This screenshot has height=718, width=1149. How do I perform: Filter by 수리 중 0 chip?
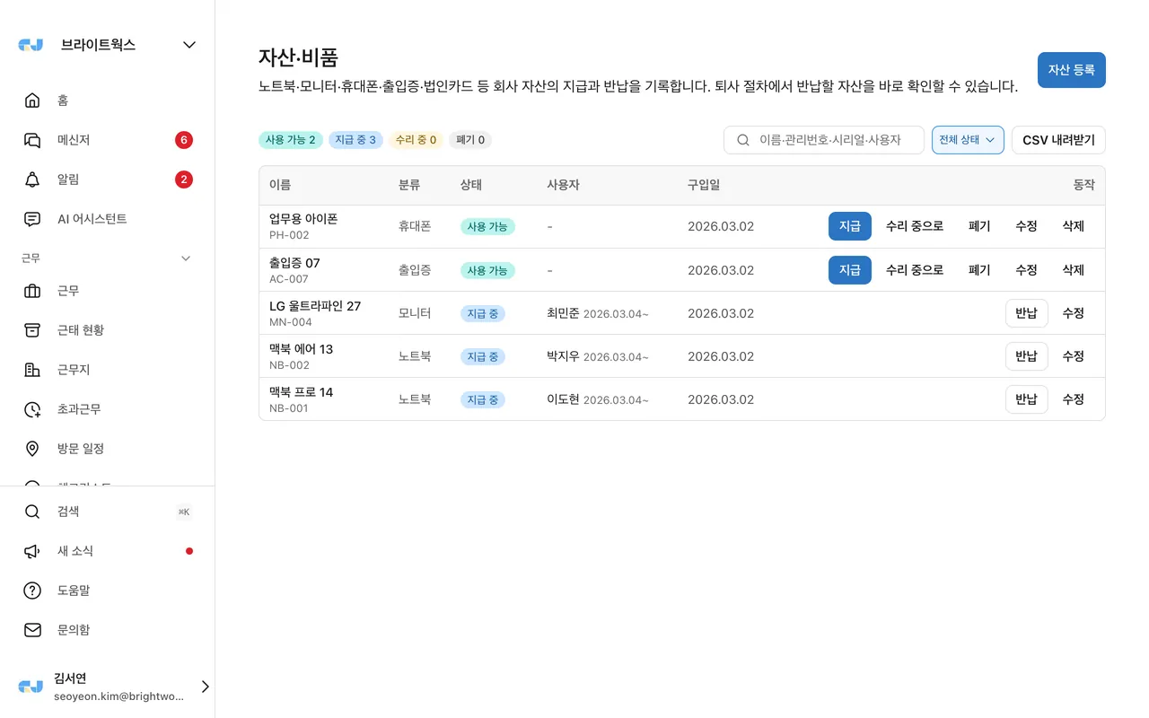coord(416,140)
